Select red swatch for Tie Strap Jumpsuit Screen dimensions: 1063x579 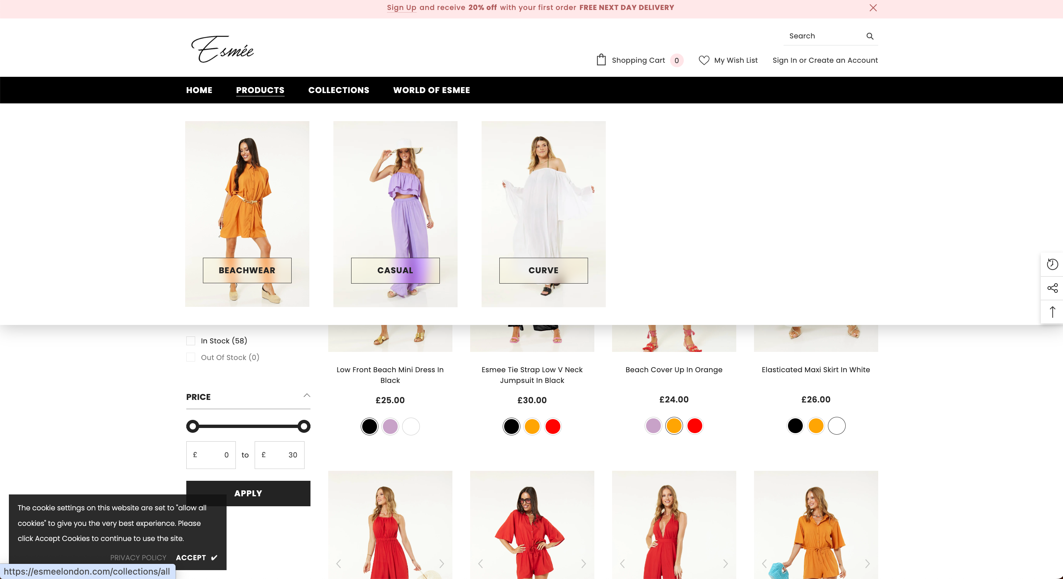(553, 426)
